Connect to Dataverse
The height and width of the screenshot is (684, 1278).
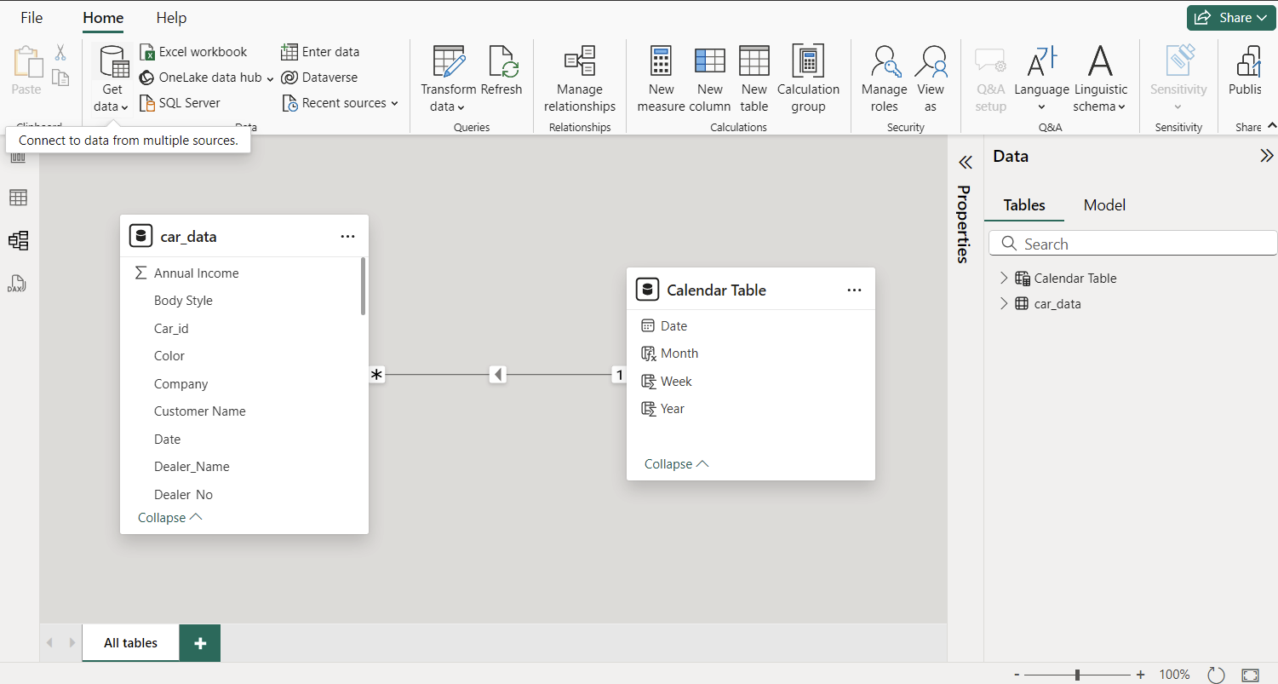319,78
